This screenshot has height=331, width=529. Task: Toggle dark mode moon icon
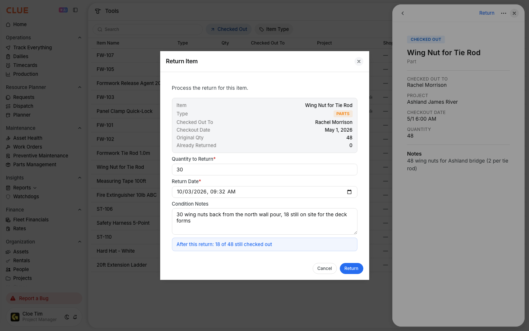point(67,317)
